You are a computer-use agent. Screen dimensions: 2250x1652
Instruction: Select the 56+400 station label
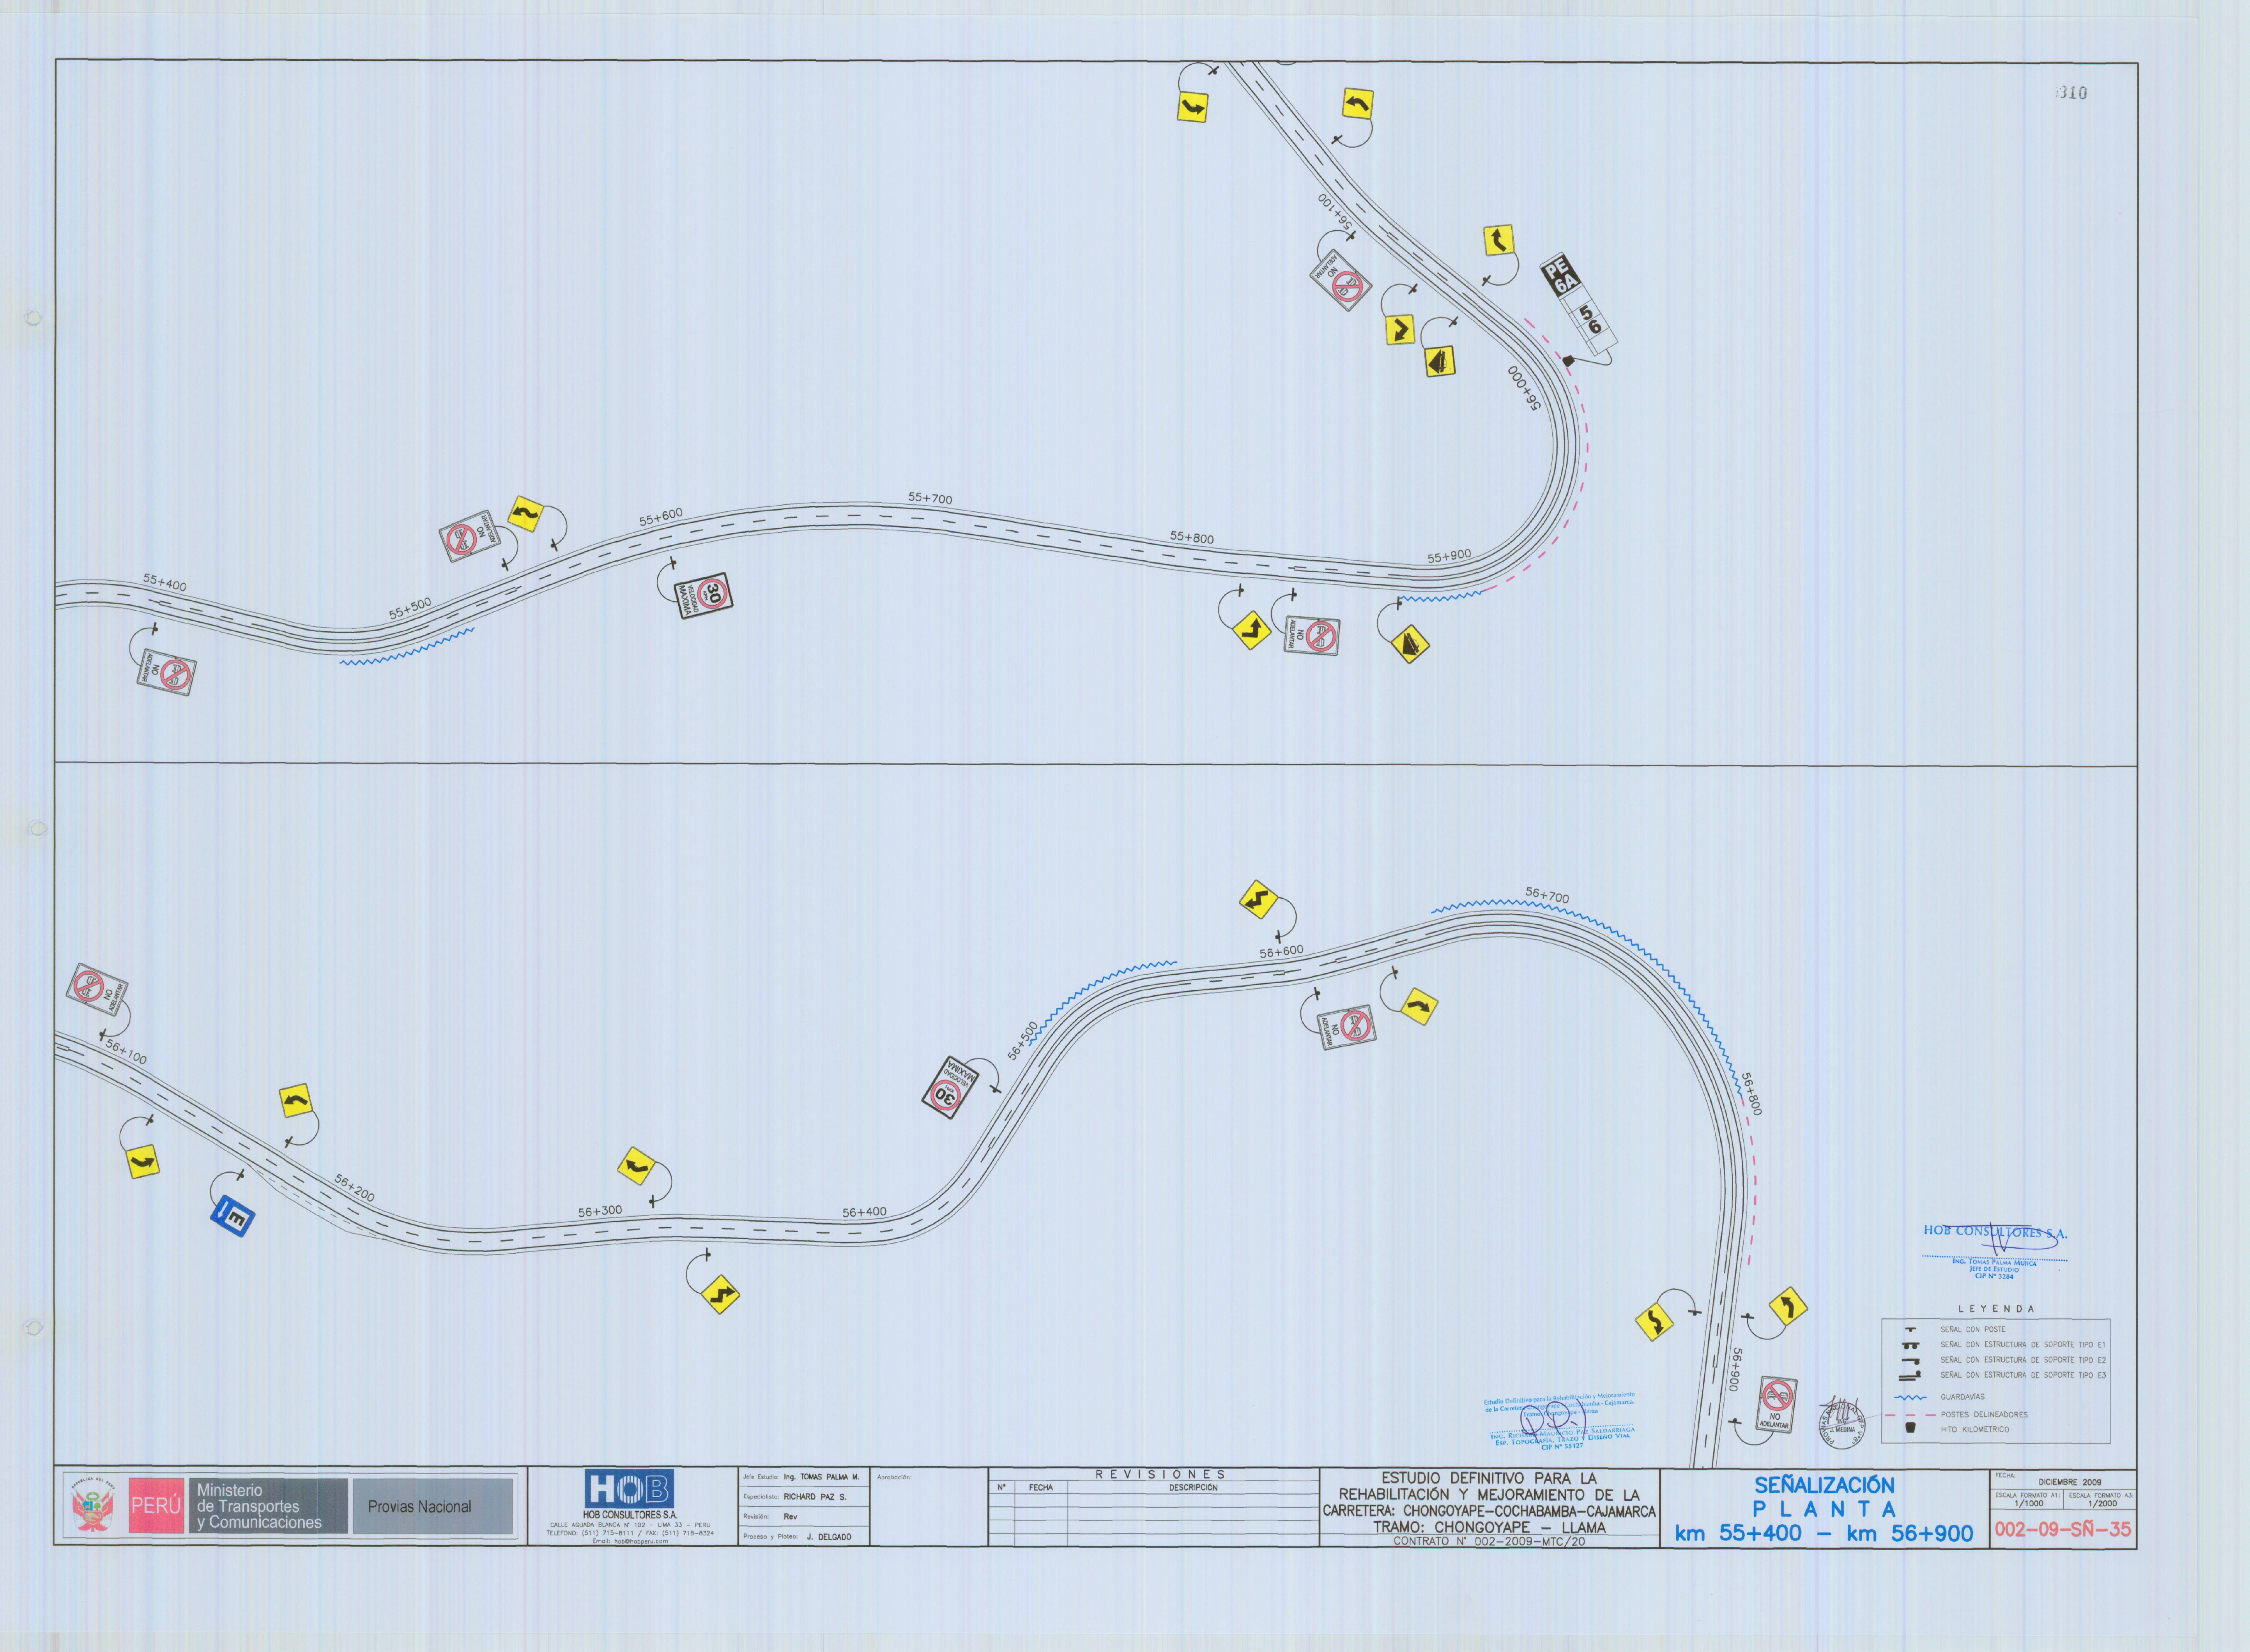point(864,1212)
